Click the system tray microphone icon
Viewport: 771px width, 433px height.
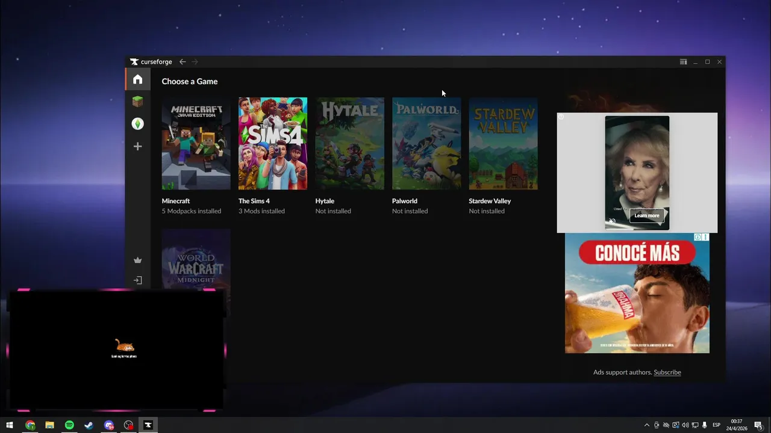(x=704, y=425)
